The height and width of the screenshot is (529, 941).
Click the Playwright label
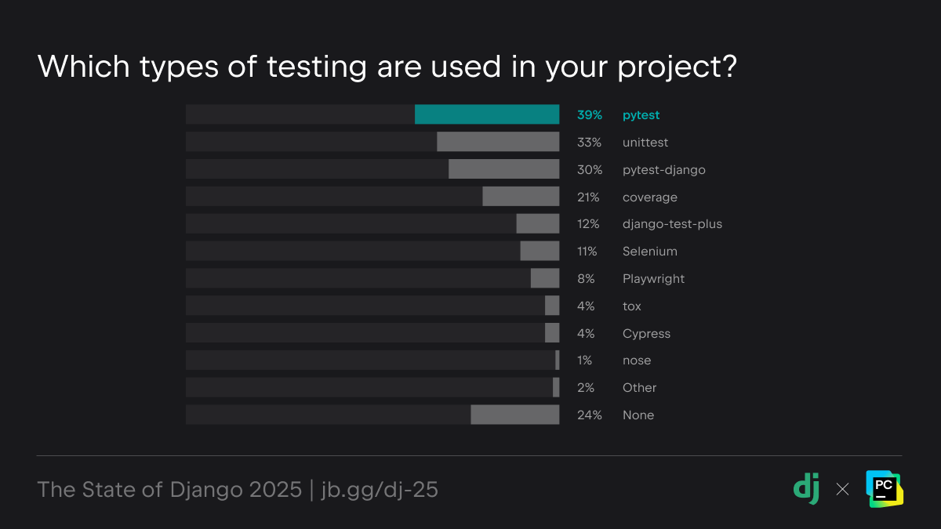653,279
